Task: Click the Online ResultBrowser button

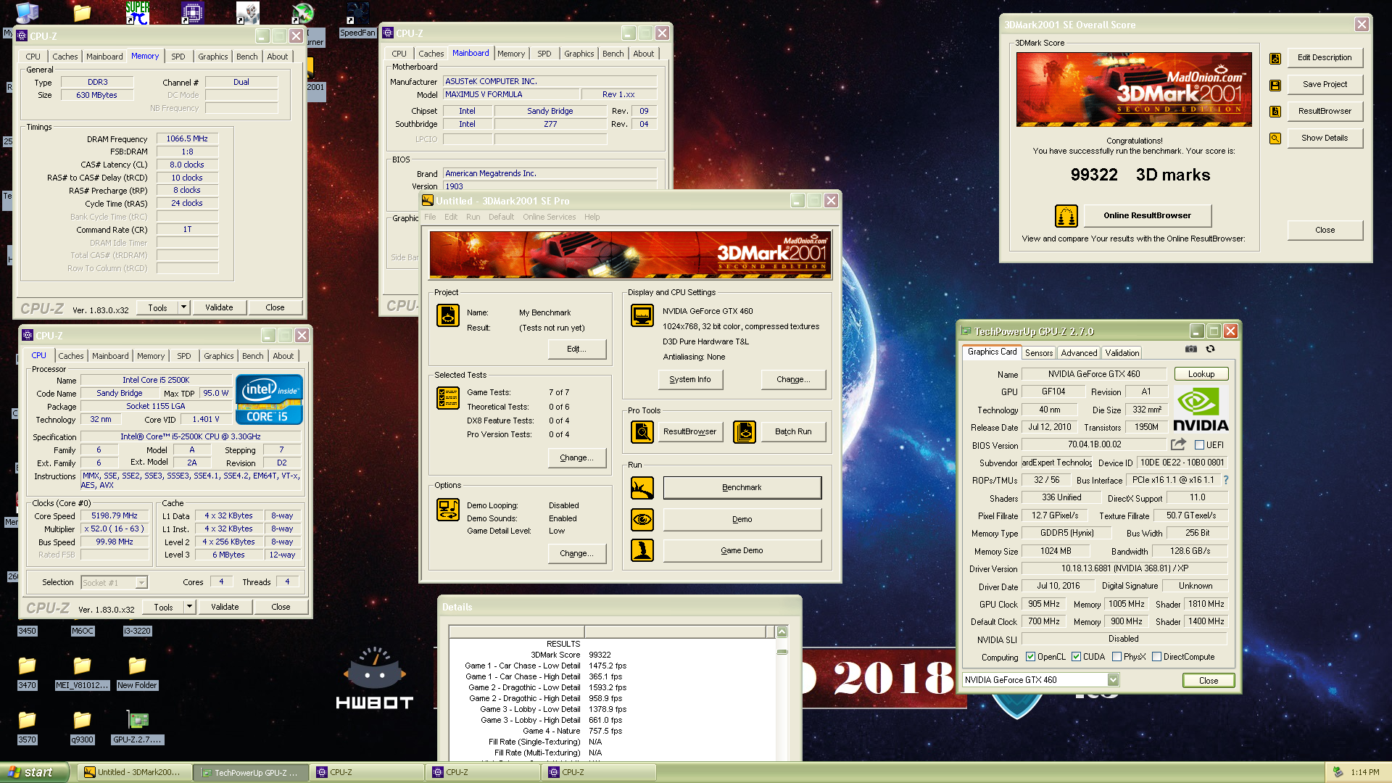Action: pos(1147,216)
